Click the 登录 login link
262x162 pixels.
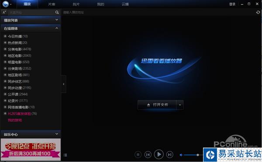[232, 4]
